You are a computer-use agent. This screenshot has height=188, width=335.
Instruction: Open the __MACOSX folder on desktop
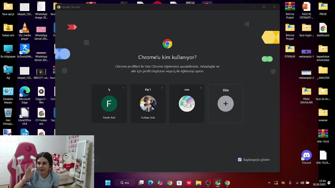[323, 73]
